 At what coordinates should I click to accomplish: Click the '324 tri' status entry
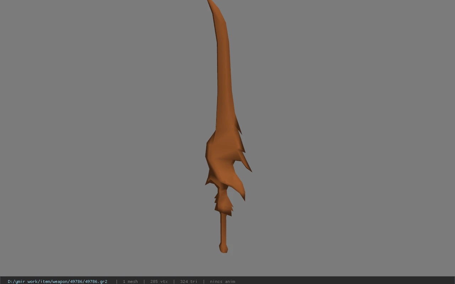pyautogui.click(x=189, y=282)
